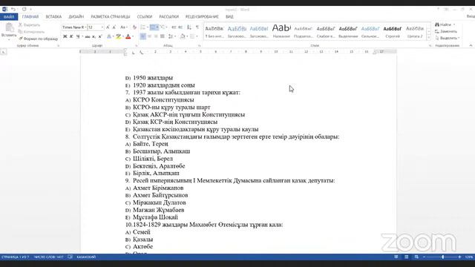Apply red font color (A icon)
Viewport: 475px width, 267px height.
tap(128, 36)
